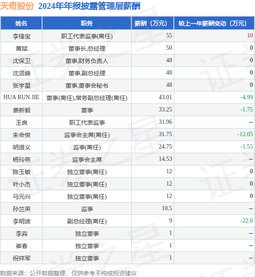The height and width of the screenshot is (277, 255).
Task: Click the salary value 31.96
Action: point(165,122)
